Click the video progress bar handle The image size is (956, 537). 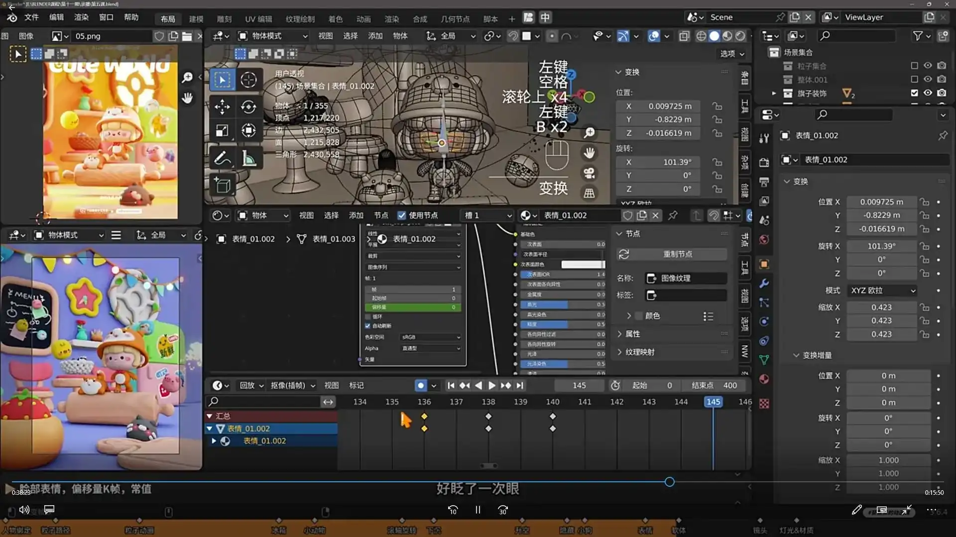point(669,482)
